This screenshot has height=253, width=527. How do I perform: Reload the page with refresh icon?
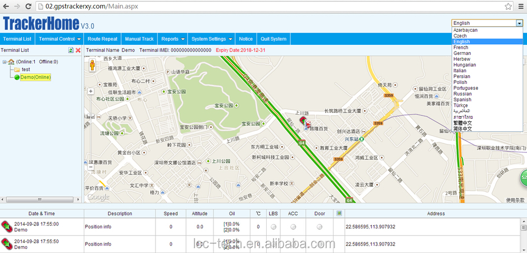pos(28,6)
